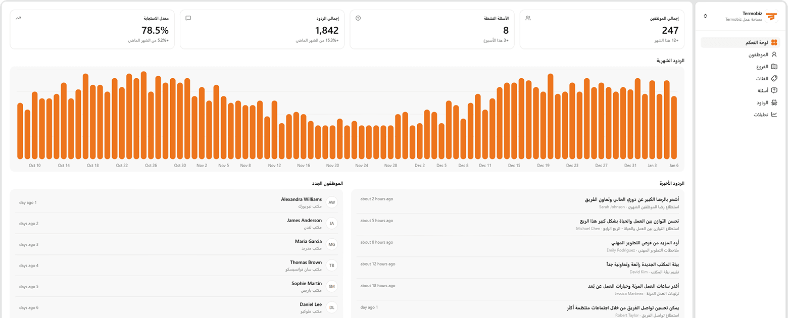Click the tall bar above Dec 19 label
The width and height of the screenshot is (788, 318).
point(550,117)
